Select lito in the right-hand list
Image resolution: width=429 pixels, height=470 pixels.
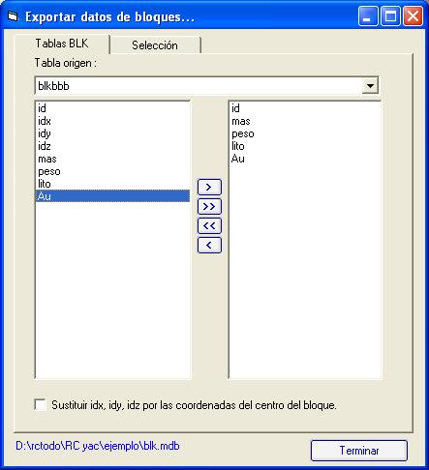tap(304, 146)
